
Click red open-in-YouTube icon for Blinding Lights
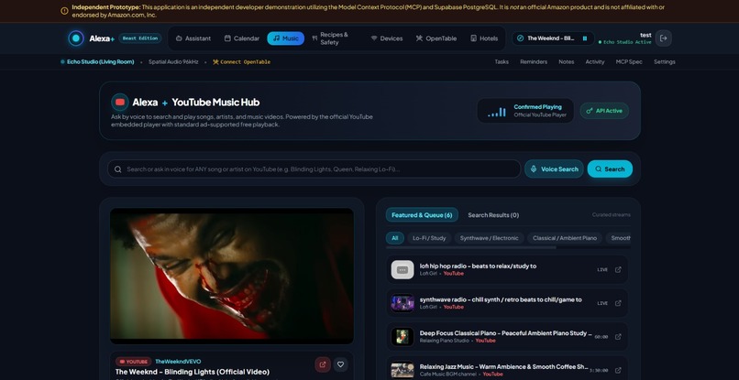(323, 364)
